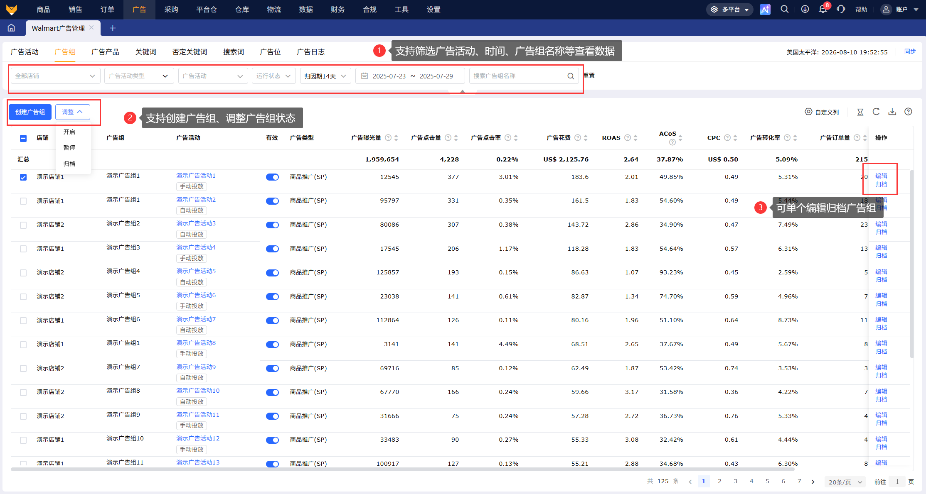Click the top bar search icon
Screen dimensions: 926x494
tap(784, 9)
